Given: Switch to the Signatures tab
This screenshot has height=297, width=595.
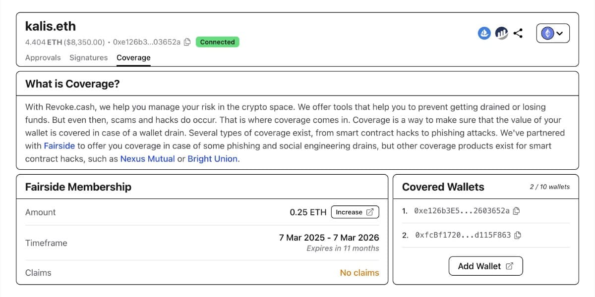Looking at the screenshot, I should 88,57.
